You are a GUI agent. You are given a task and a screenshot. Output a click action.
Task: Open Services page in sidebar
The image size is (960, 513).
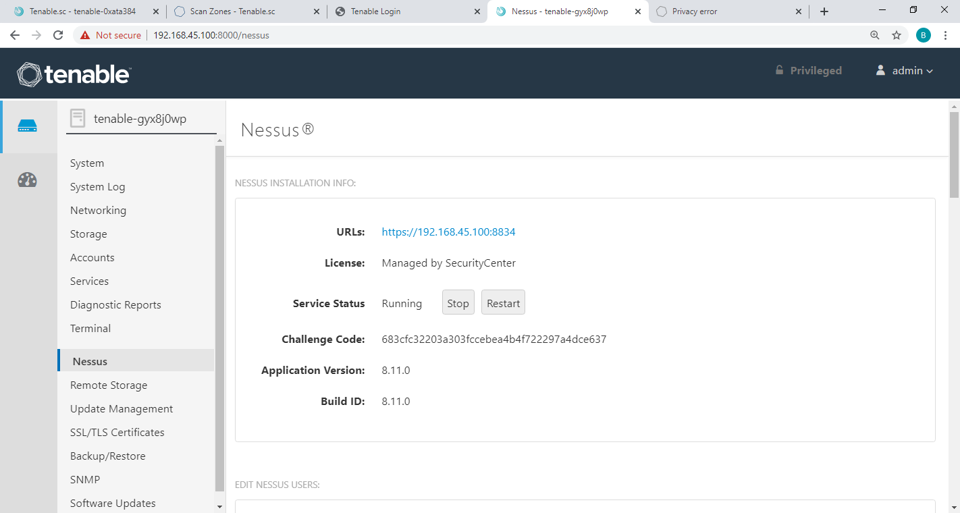[x=89, y=281]
